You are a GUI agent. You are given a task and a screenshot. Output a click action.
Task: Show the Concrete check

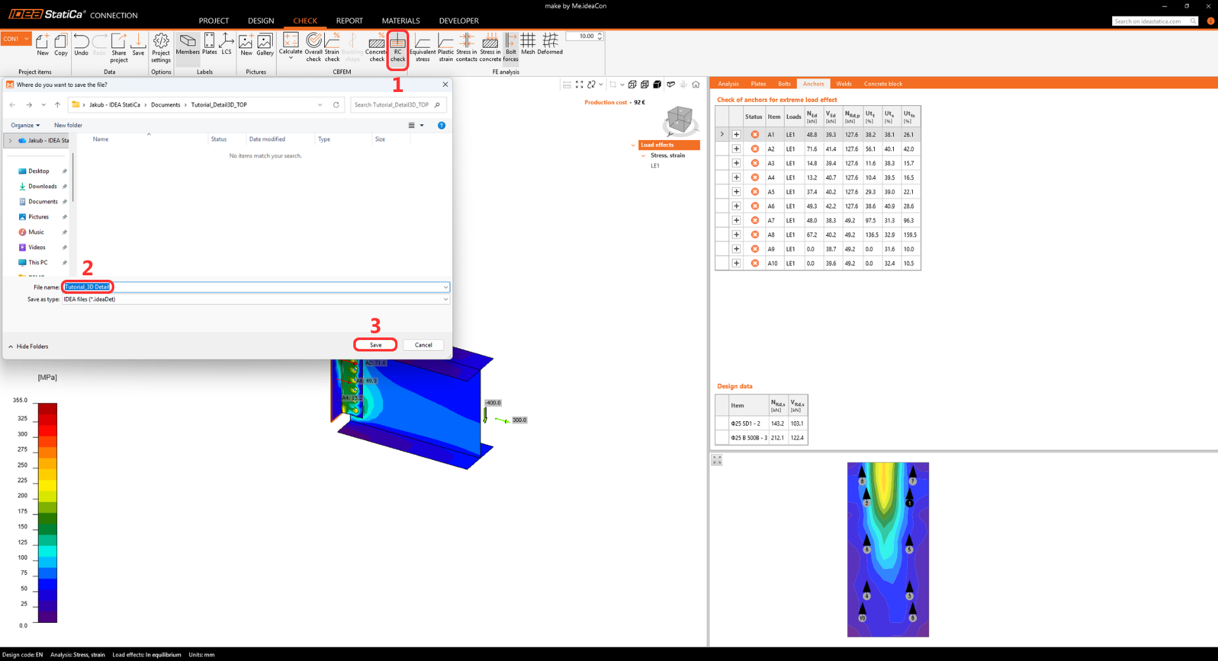tap(377, 48)
